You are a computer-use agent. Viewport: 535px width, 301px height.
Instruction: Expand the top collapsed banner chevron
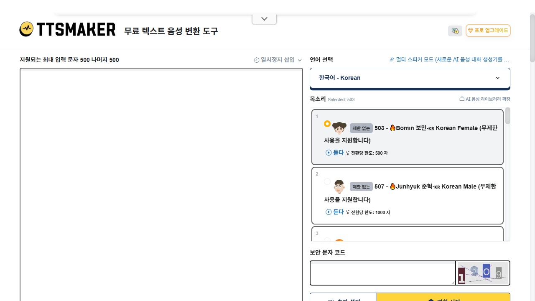click(264, 19)
